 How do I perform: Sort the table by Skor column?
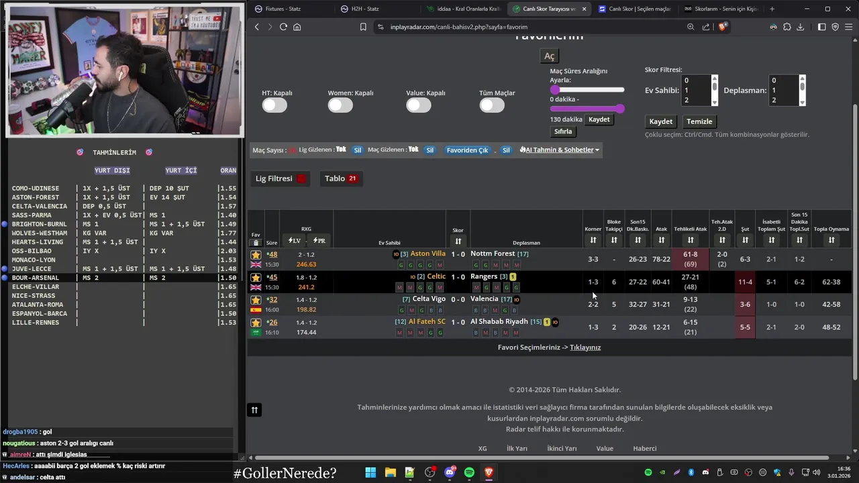[x=458, y=241]
